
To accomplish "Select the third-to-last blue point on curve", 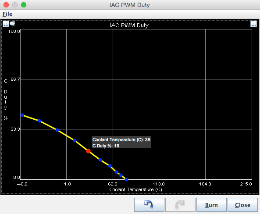I will pos(116,172).
